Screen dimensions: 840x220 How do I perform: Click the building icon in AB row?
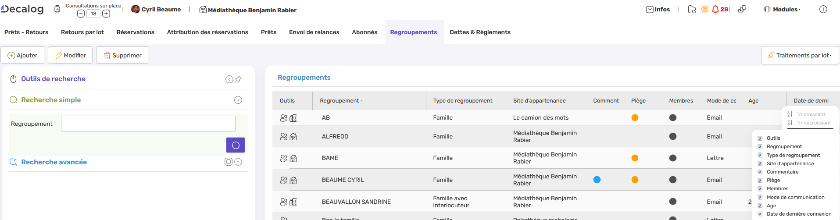pos(293,118)
